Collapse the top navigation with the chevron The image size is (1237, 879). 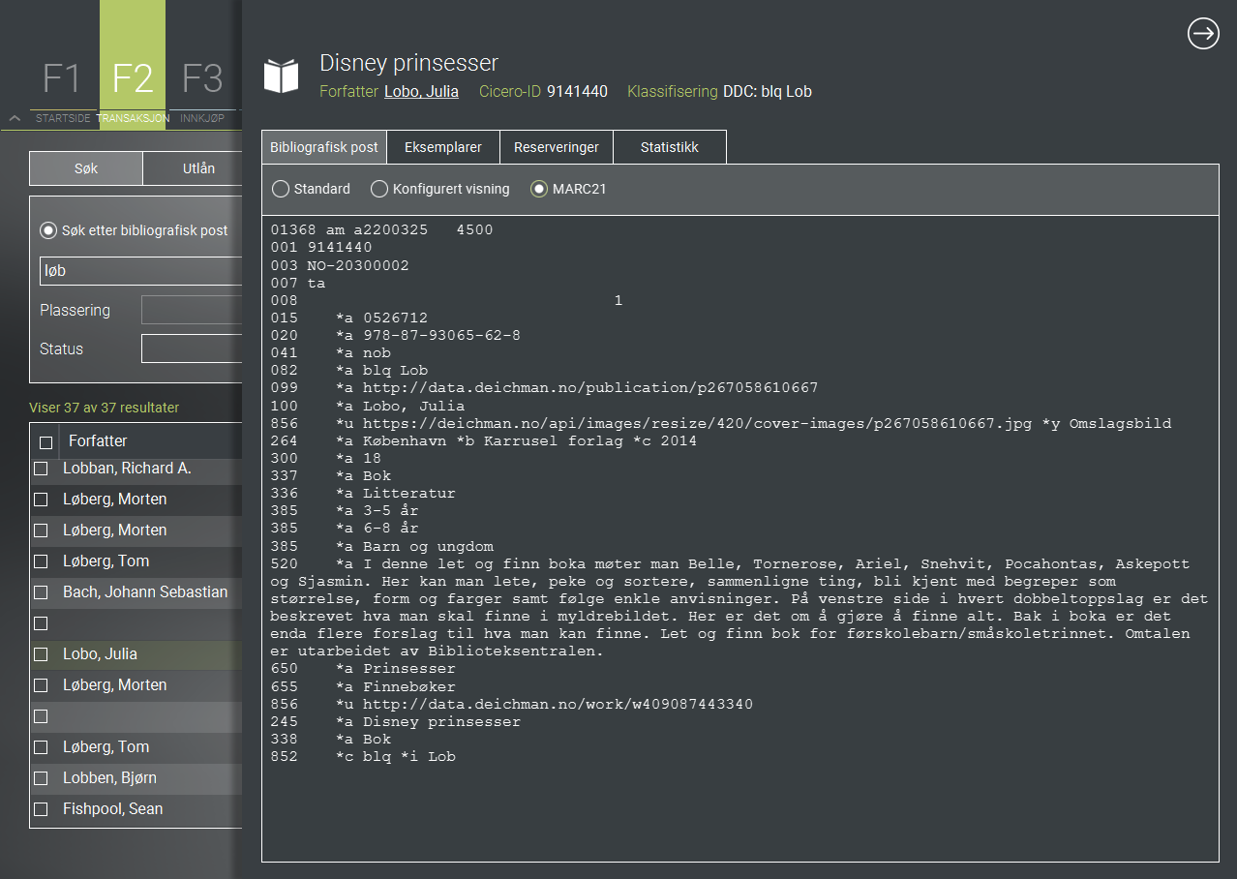(15, 119)
